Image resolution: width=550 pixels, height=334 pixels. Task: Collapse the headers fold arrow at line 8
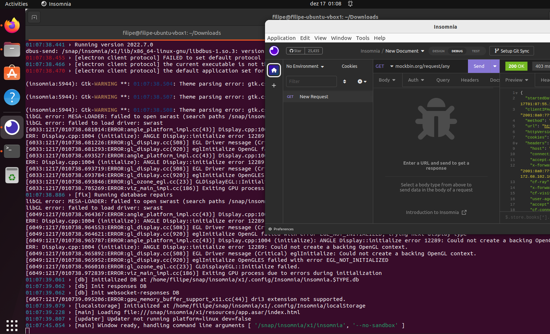[516, 143]
